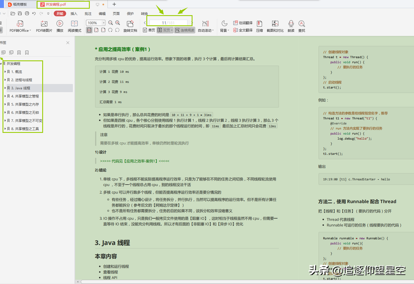The height and width of the screenshot is (284, 414).
Task: Expand bookmark 6. 共享模型之无锁
Action: point(5,113)
